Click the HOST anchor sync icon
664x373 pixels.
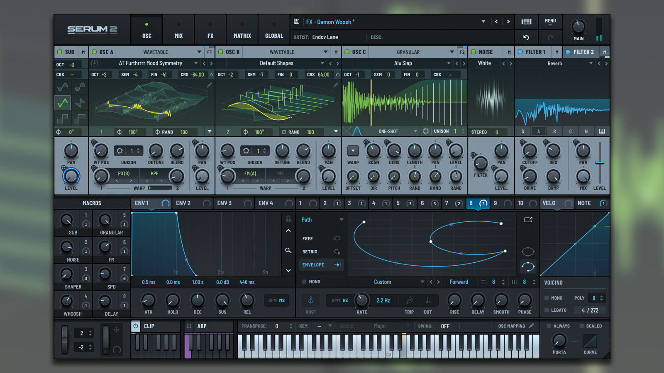click(x=310, y=300)
